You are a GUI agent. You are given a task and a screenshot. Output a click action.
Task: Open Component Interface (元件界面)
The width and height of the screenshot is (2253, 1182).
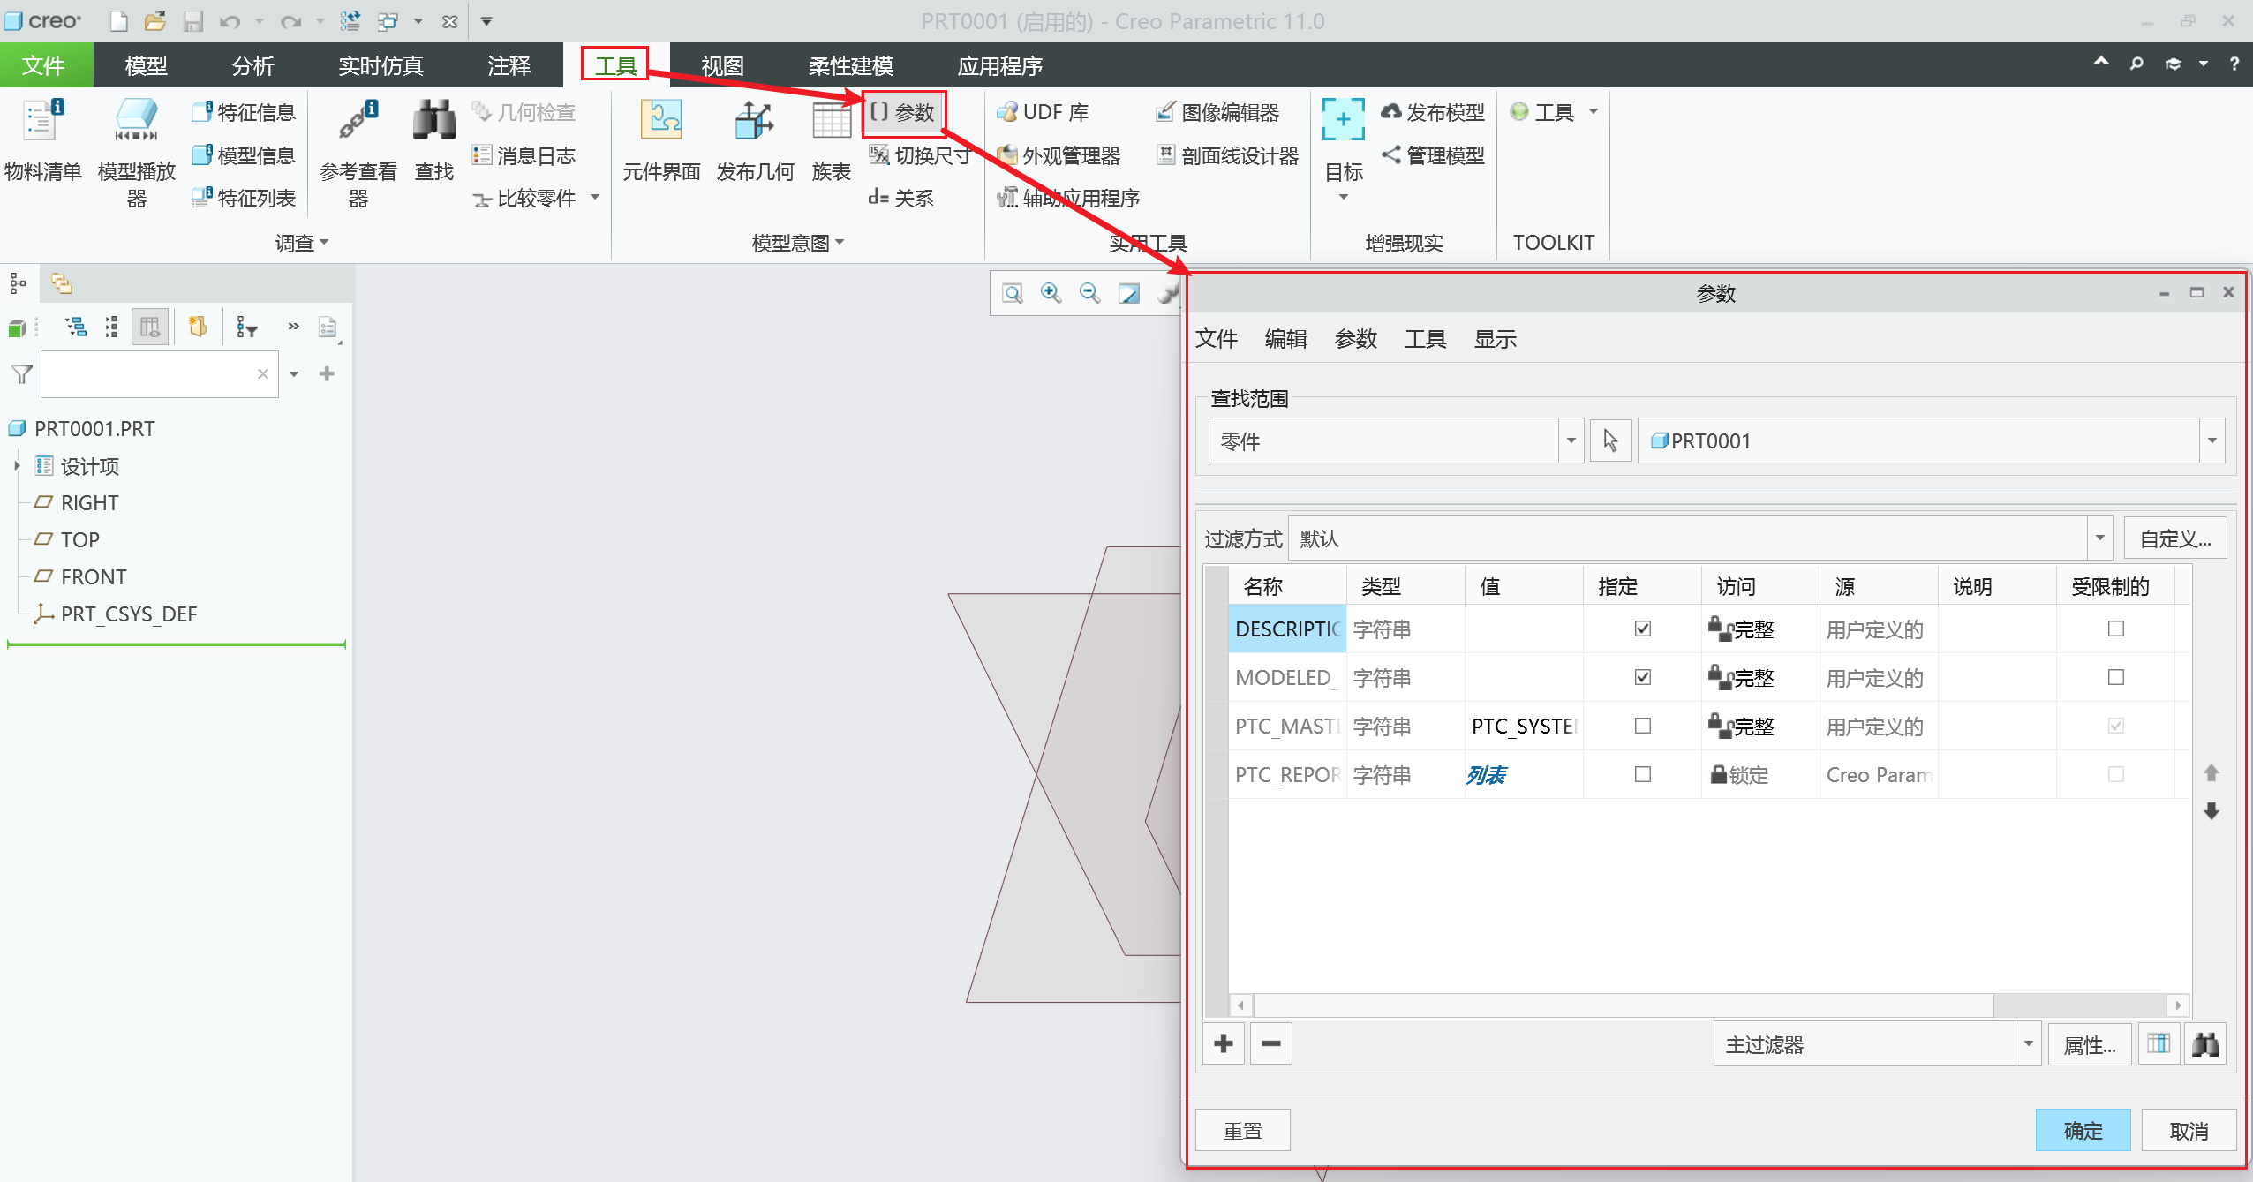point(661,141)
